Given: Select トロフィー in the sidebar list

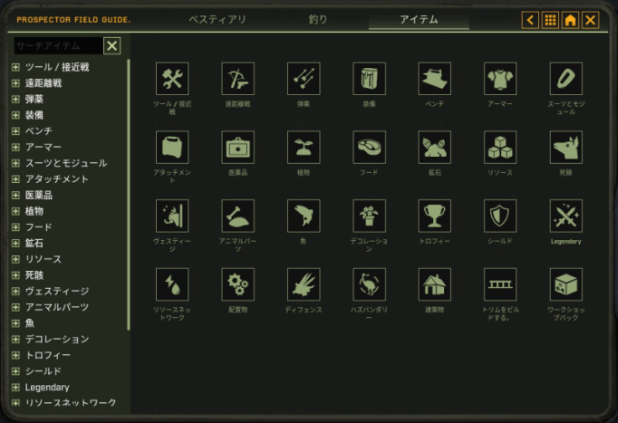Looking at the screenshot, I should (48, 355).
